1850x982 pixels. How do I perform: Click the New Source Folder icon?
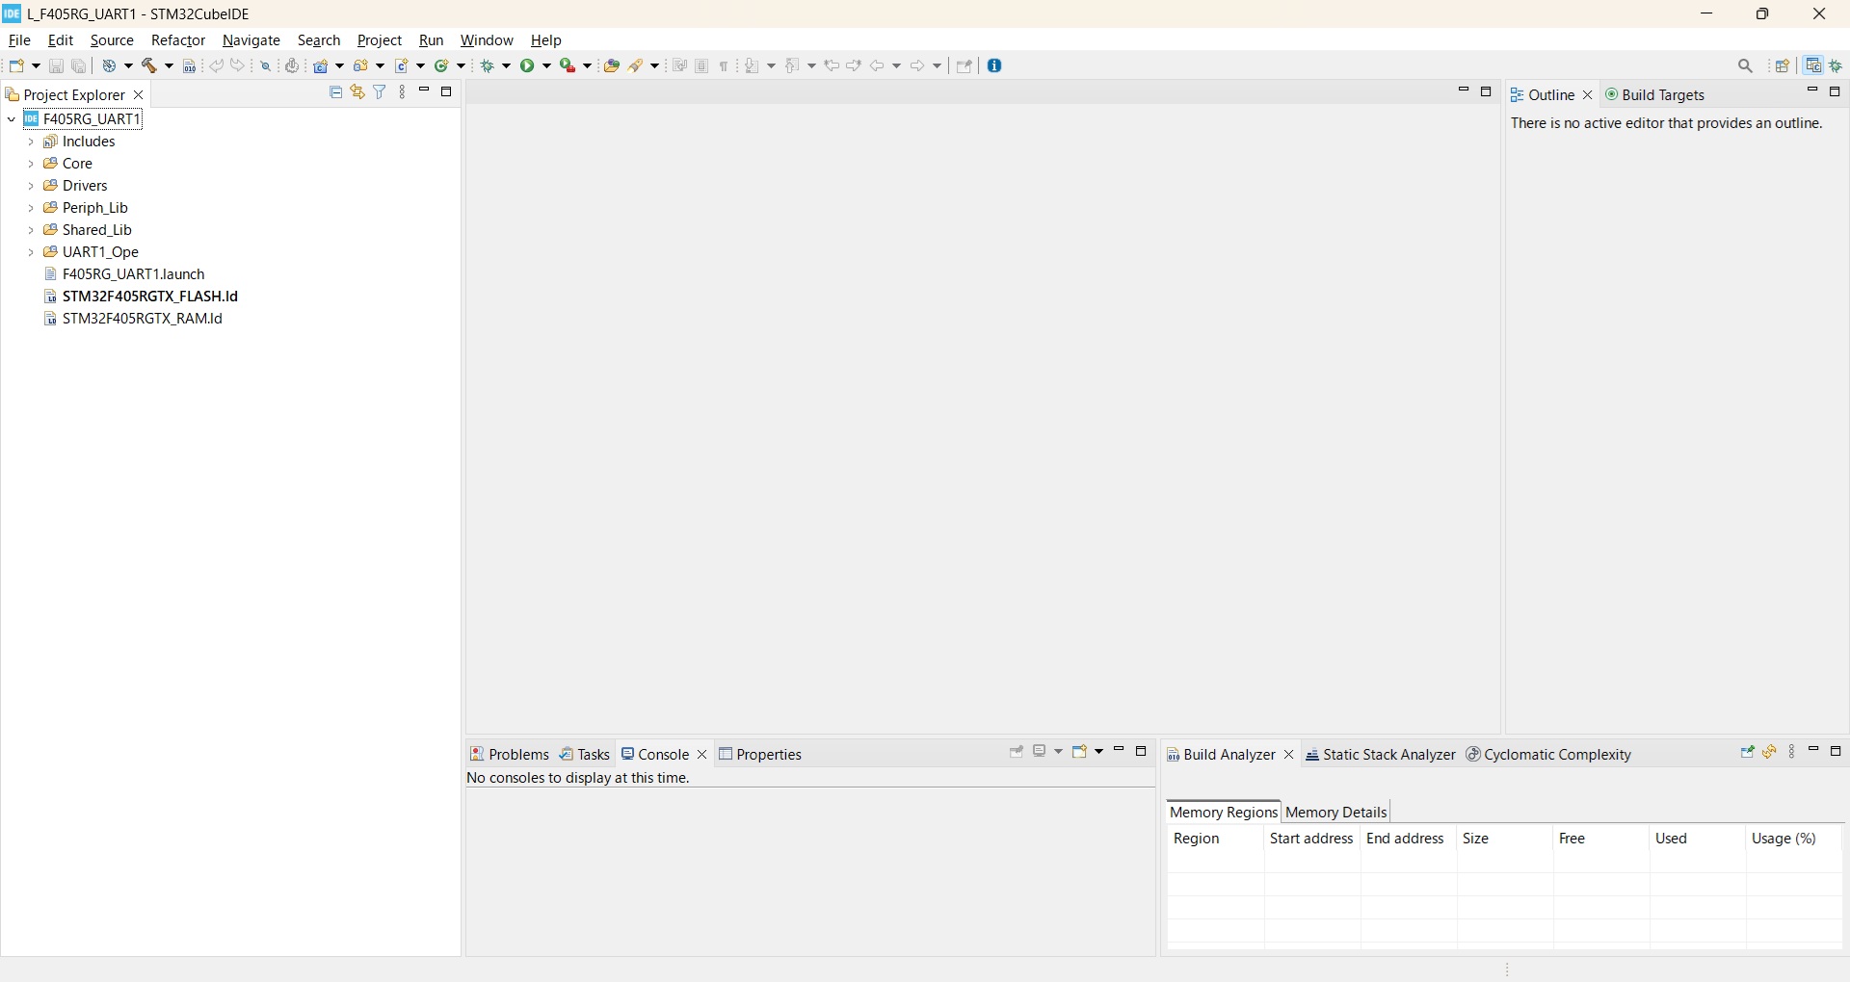tap(362, 66)
